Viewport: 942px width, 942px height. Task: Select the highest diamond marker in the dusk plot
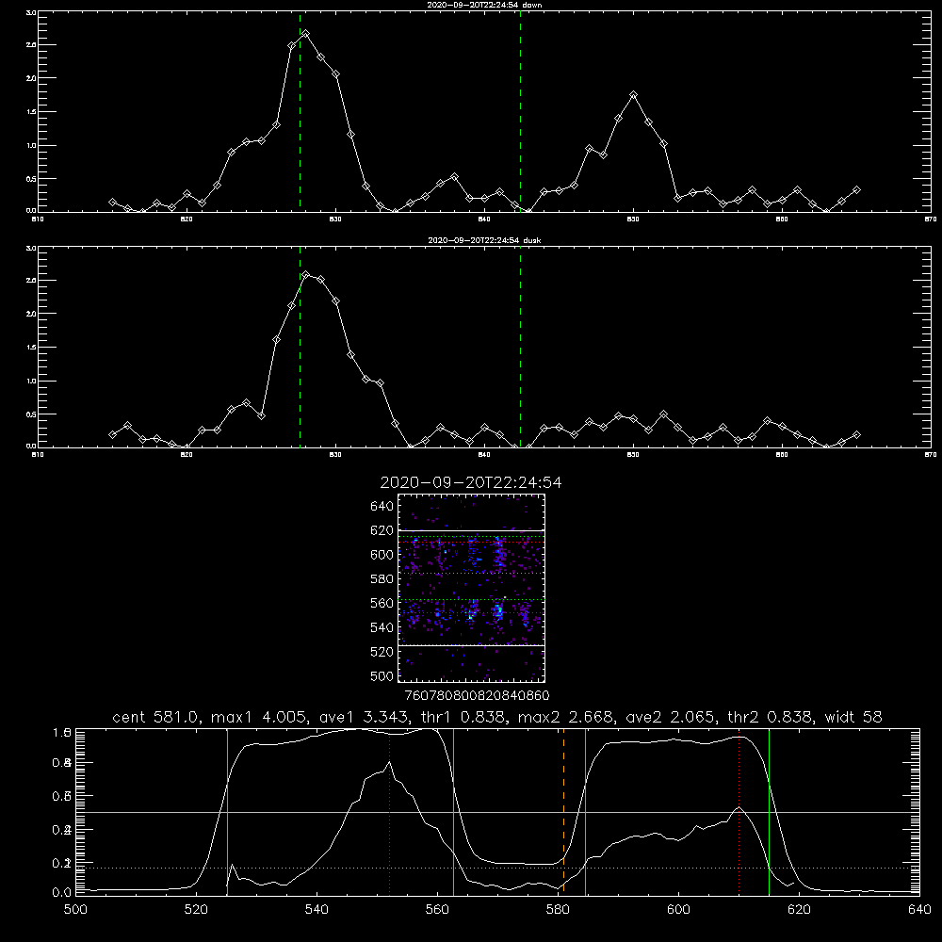point(306,274)
